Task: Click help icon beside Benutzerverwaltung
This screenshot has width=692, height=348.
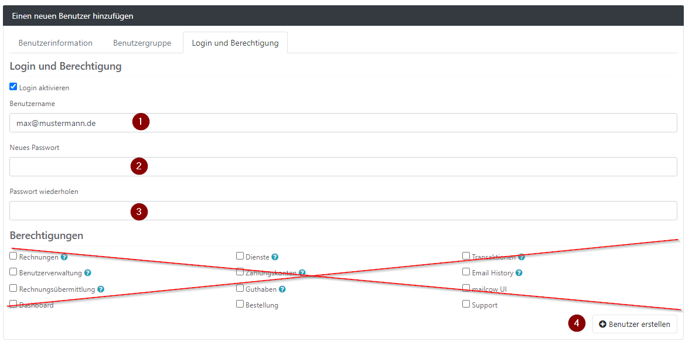Action: click(87, 273)
